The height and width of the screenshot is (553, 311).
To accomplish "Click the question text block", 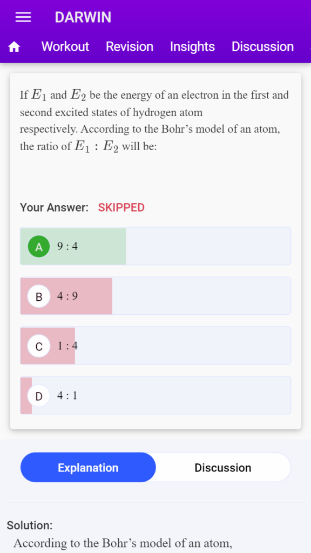I will click(154, 120).
